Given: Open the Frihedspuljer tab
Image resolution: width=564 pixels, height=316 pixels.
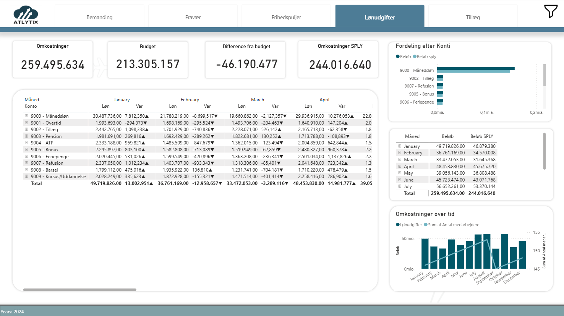Looking at the screenshot, I should 286,17.
